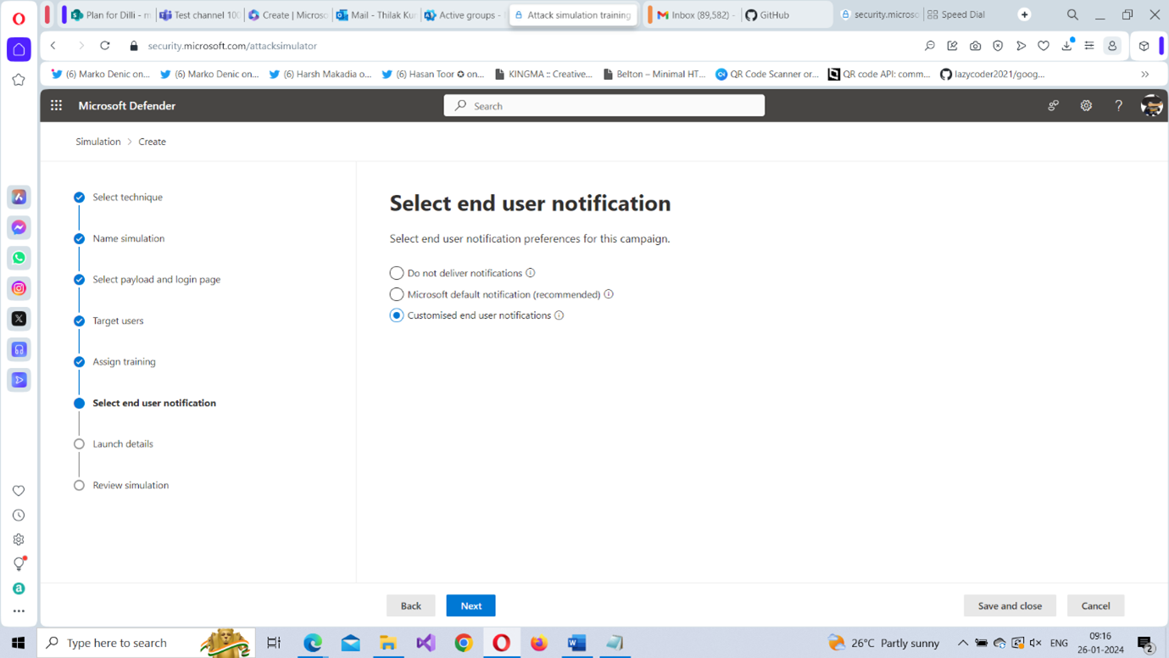Click info icon next to Do not deliver notifications
Image resolution: width=1169 pixels, height=658 pixels.
(x=530, y=273)
